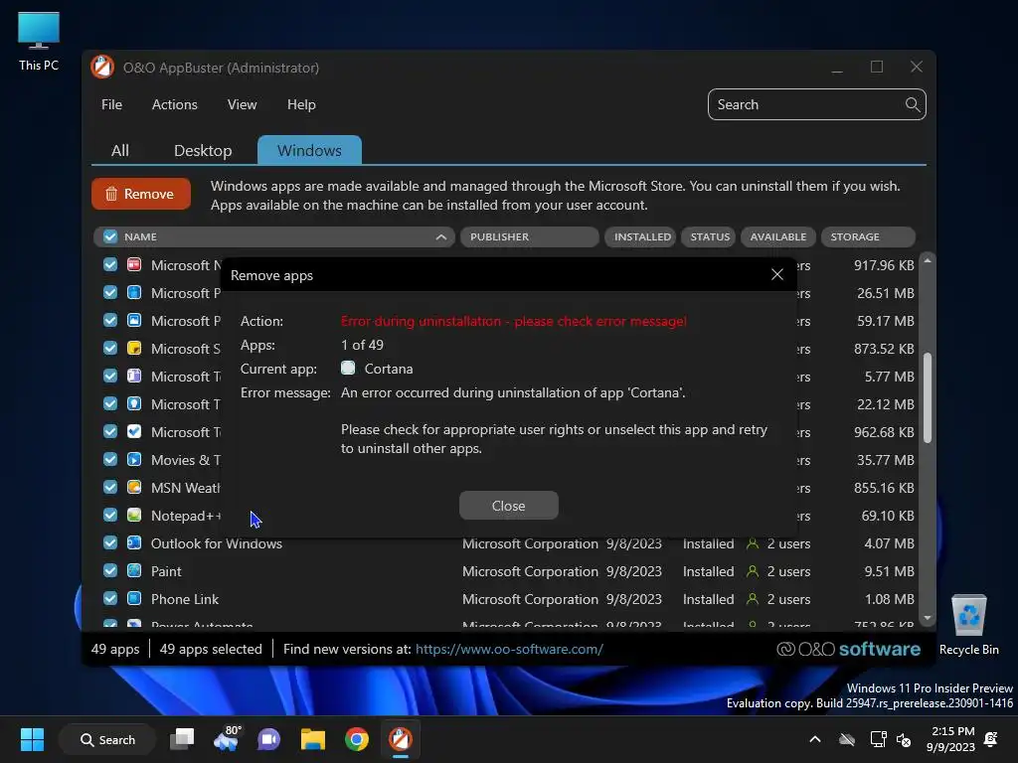Click the icon of the 22.12 MB app
1018x763 pixels.
click(134, 403)
